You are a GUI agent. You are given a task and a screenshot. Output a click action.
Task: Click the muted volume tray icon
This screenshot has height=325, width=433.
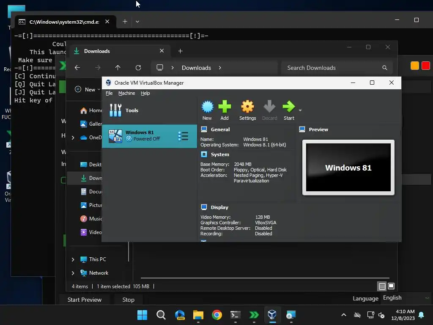(381, 315)
